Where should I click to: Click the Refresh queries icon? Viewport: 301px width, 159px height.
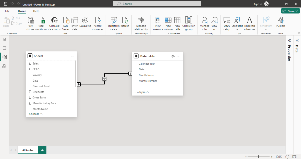[125, 22]
